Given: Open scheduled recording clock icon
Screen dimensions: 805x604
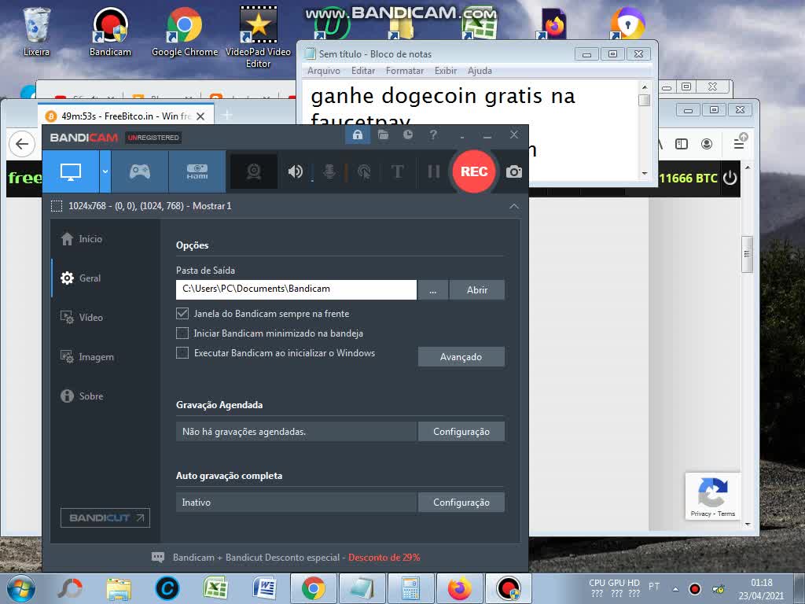Looking at the screenshot, I should [408, 135].
